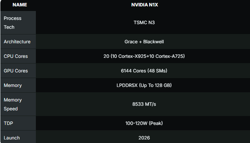This screenshot has width=250, height=143.
Task: Select the TDP row label
Action: (8, 123)
